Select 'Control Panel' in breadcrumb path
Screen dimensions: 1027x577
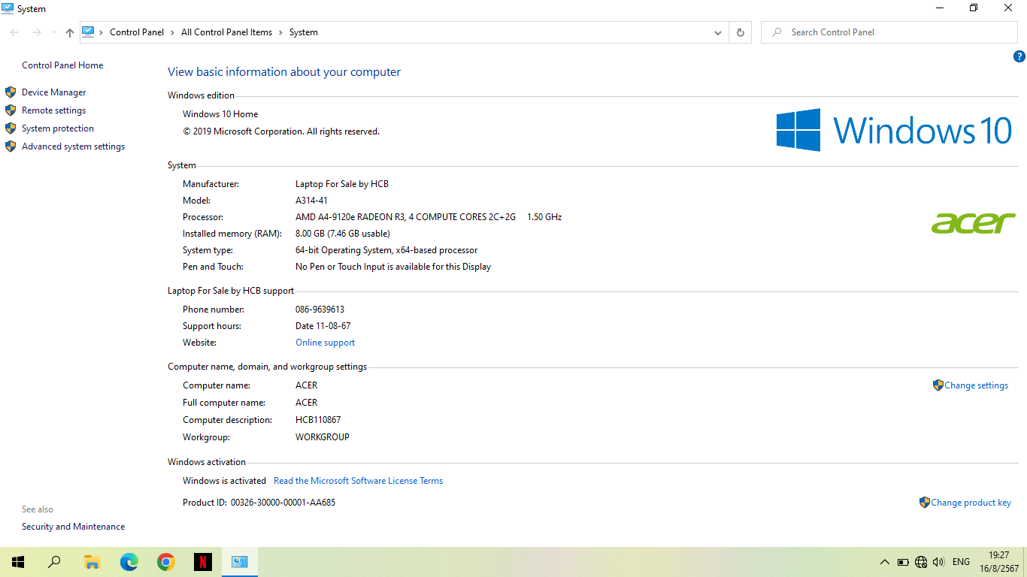coord(136,32)
